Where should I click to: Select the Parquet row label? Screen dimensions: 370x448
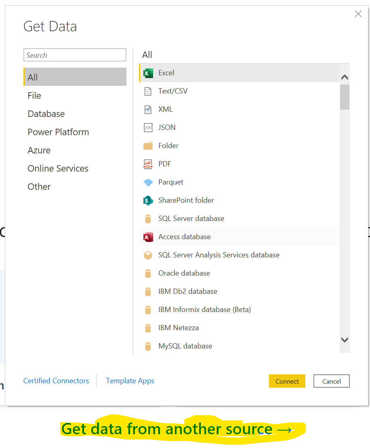[x=170, y=182]
